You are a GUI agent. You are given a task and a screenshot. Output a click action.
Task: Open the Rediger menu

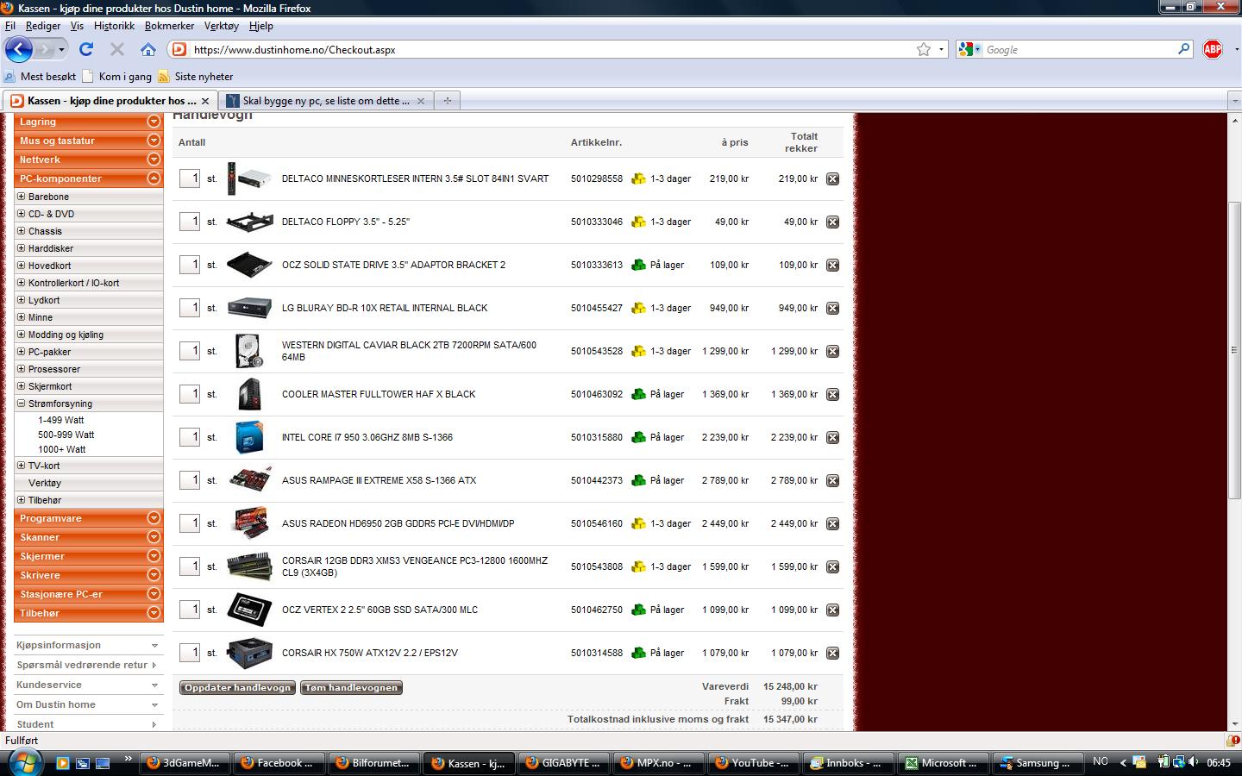point(43,26)
